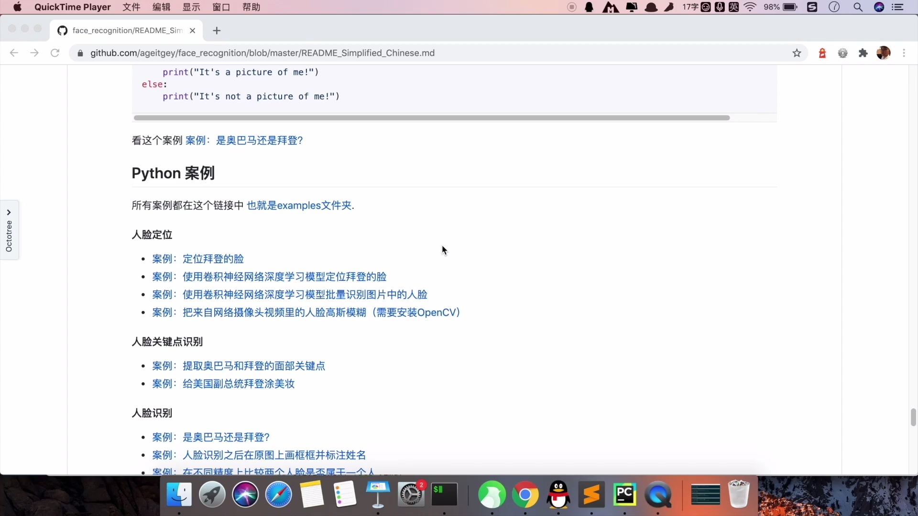
Task: Open Spotlight search in menu bar
Action: click(x=858, y=7)
